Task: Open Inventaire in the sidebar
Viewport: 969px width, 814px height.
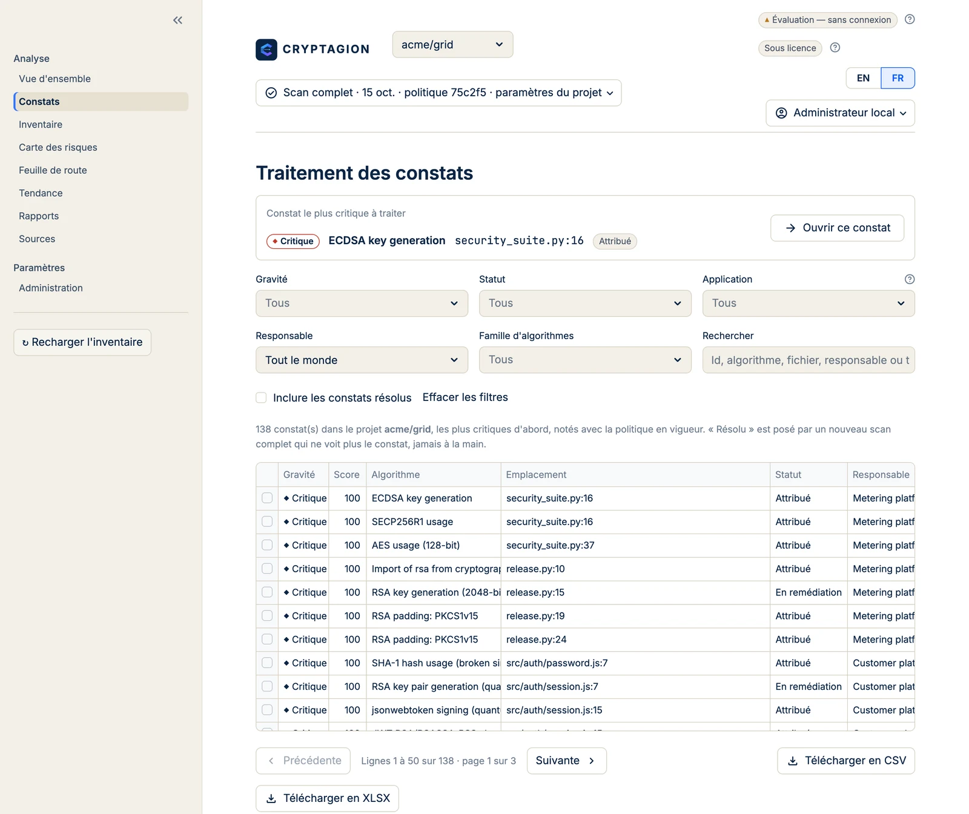Action: click(x=41, y=125)
